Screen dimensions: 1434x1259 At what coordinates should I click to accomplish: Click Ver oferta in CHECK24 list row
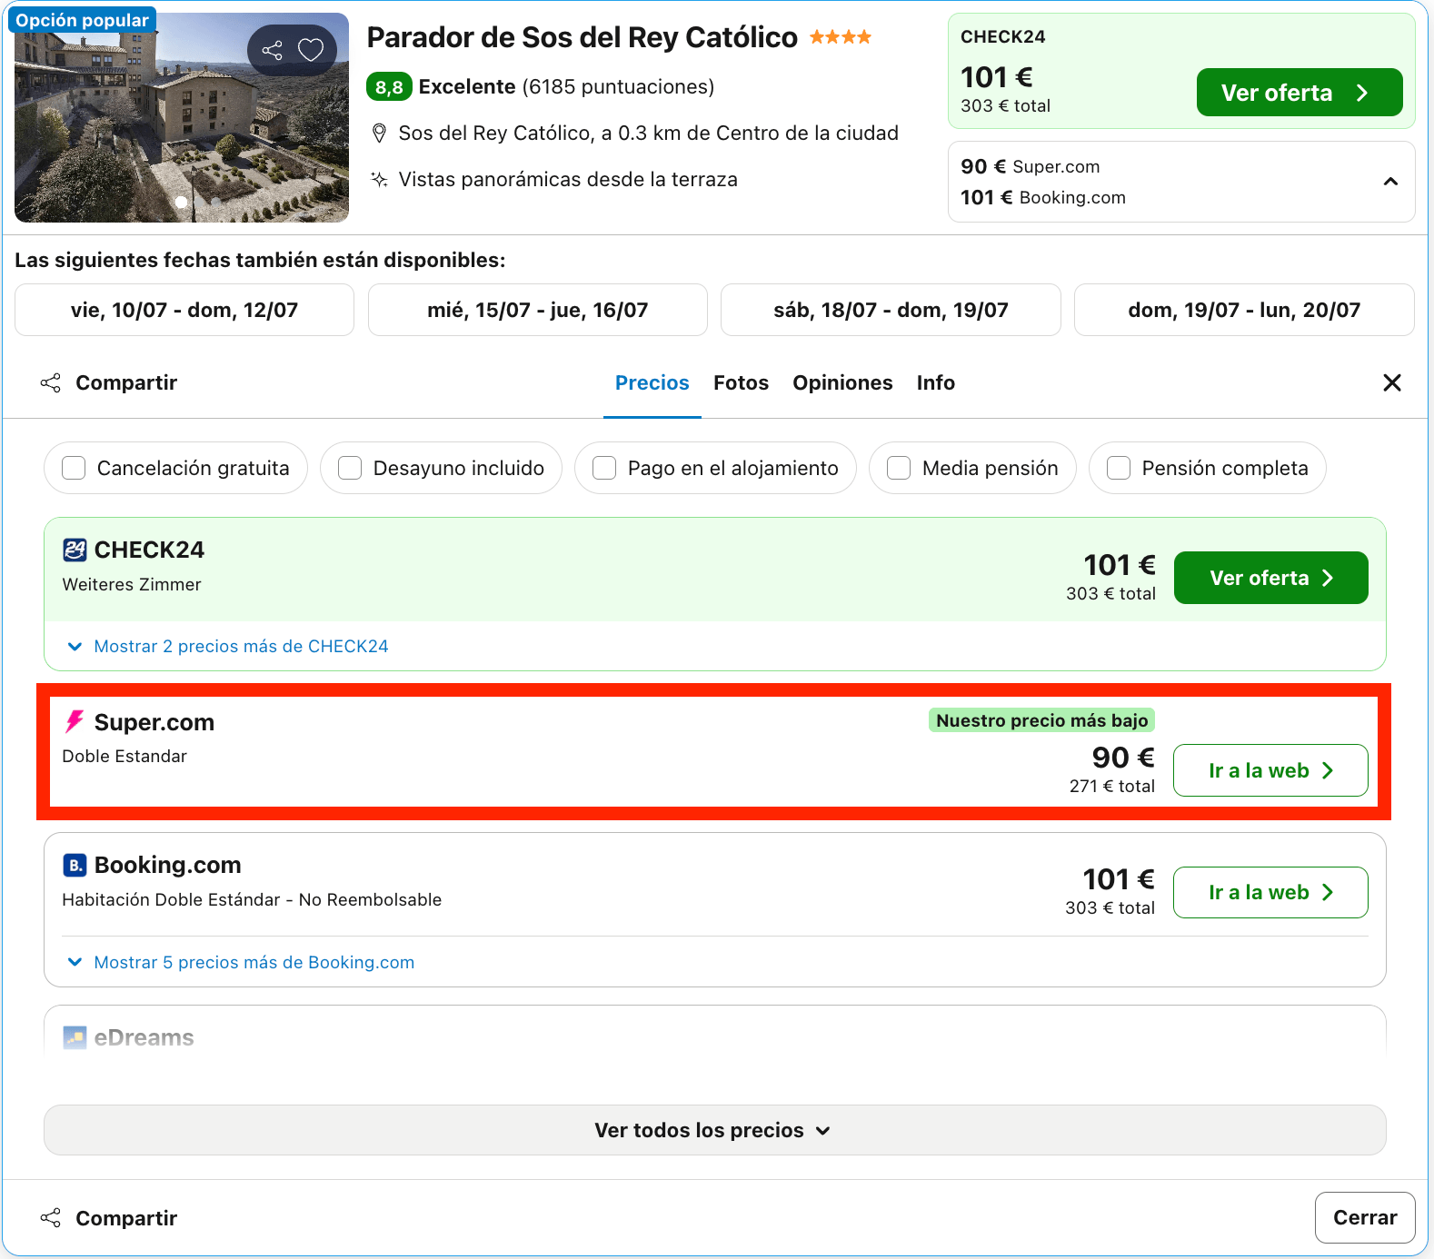(x=1270, y=578)
